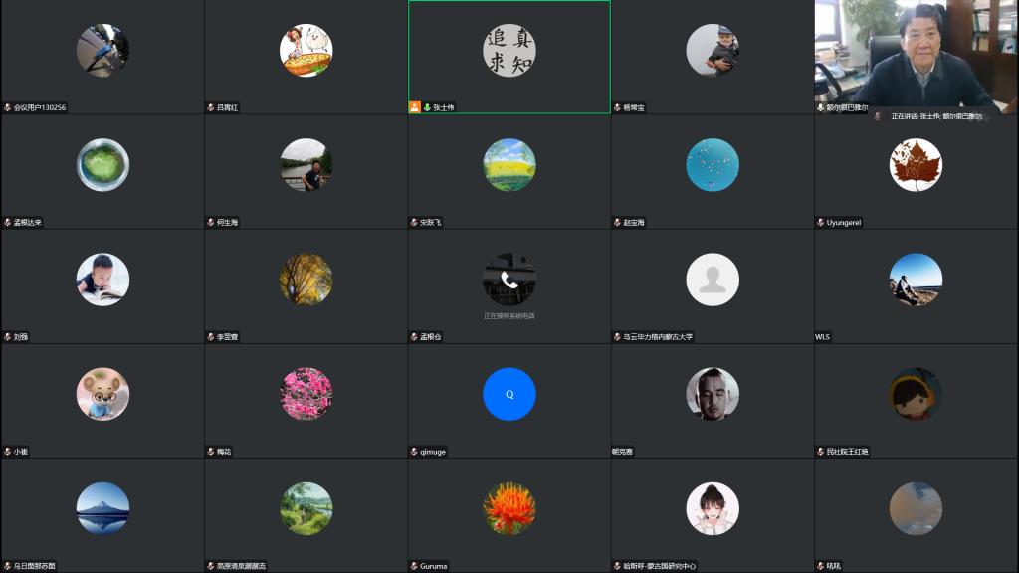Click the microphone icon in the live video tile
This screenshot has height=573, width=1019.
[x=821, y=107]
